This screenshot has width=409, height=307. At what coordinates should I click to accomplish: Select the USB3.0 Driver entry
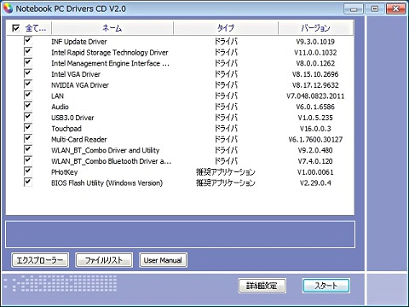point(72,118)
